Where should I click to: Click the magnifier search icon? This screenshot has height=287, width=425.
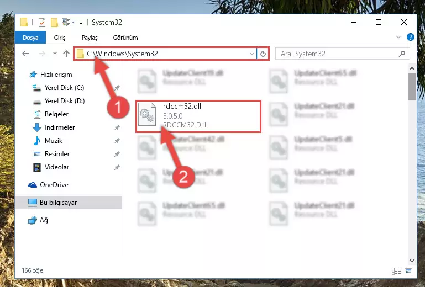402,54
